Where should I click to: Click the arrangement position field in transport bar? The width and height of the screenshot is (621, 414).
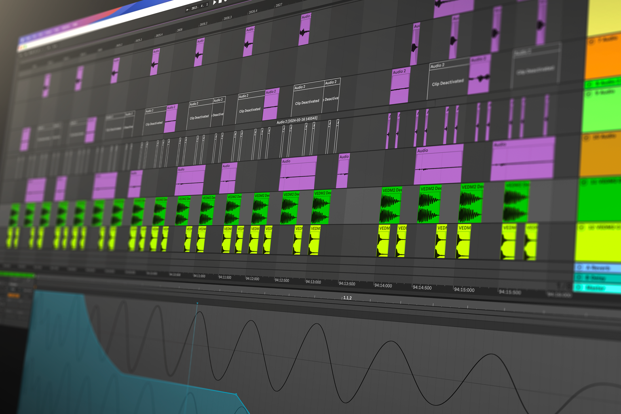tap(199, 7)
